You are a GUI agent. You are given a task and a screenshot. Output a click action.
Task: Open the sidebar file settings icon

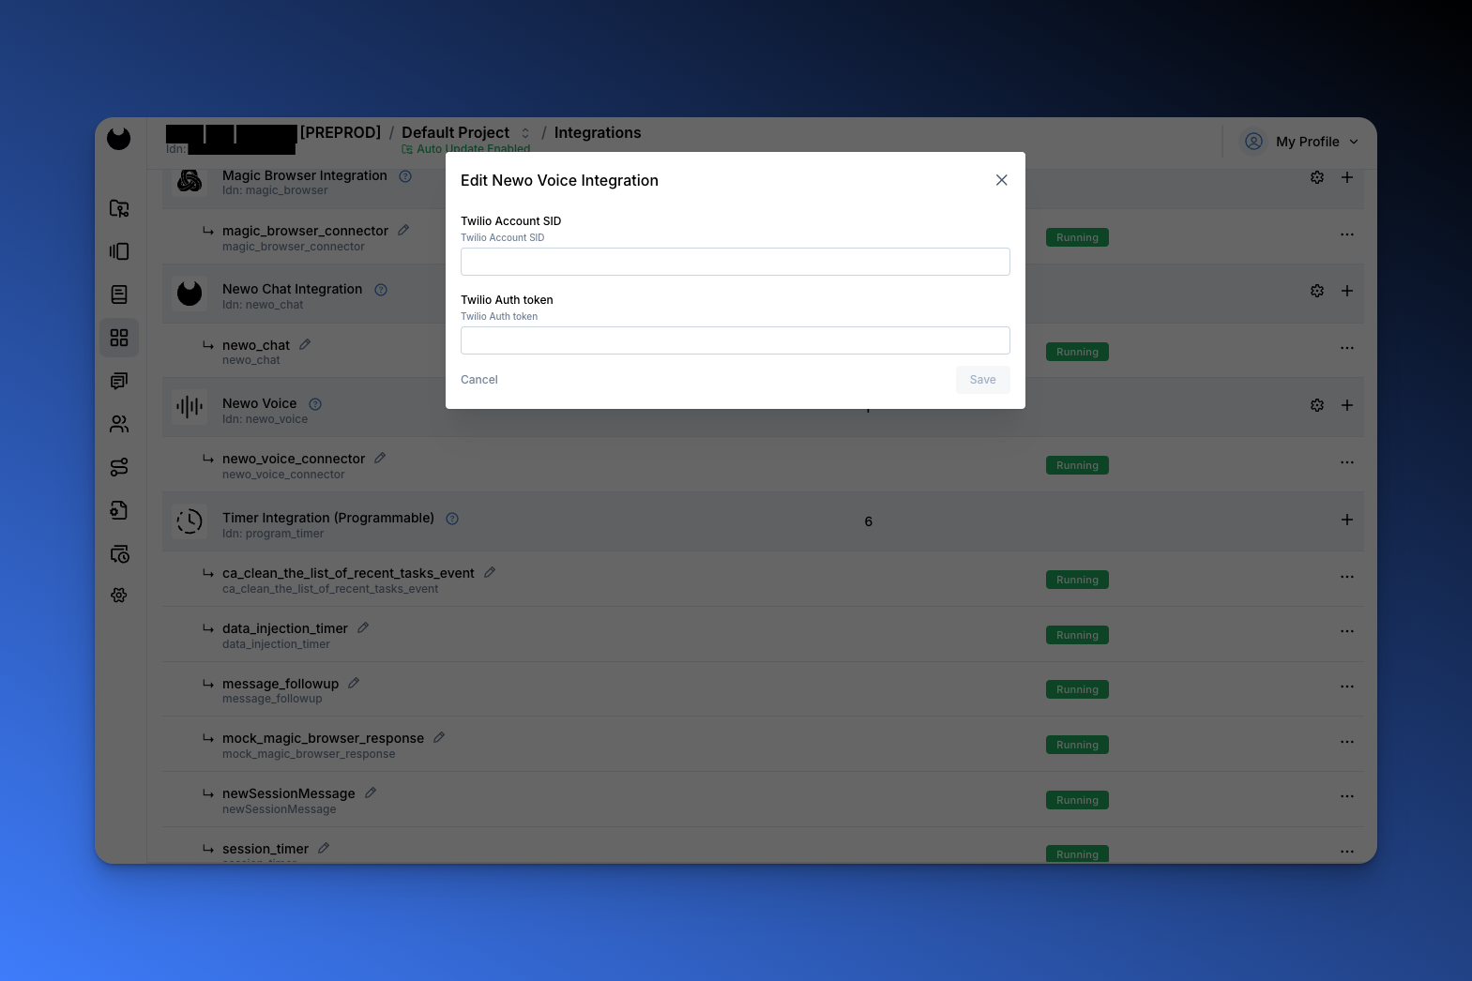tap(119, 510)
